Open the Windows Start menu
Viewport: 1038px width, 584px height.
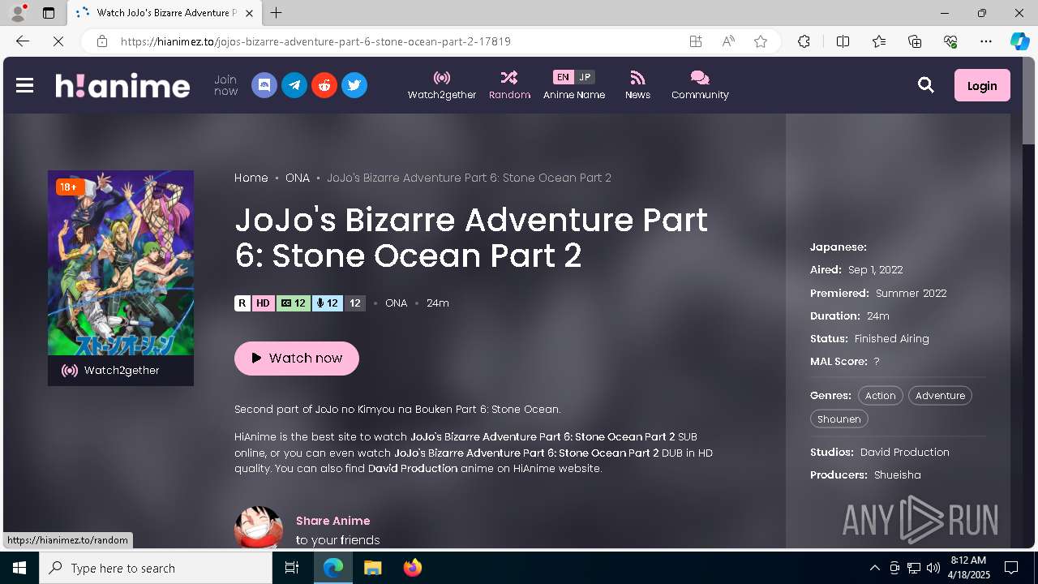click(x=19, y=568)
